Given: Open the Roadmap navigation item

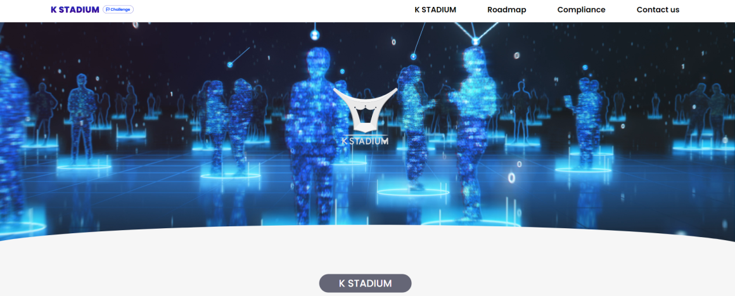Looking at the screenshot, I should click(507, 10).
